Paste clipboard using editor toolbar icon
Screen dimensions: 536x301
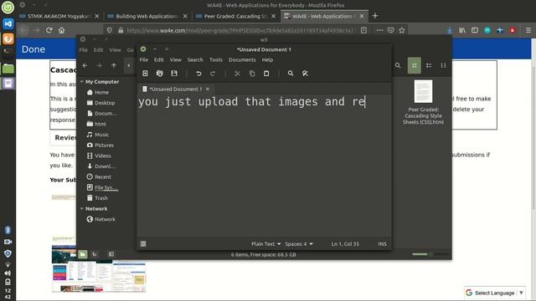tap(266, 74)
